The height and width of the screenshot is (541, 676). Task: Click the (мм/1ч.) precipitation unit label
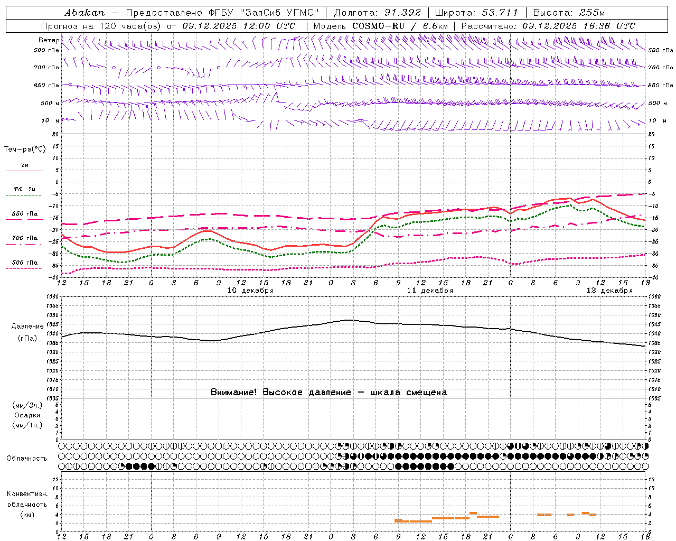(x=27, y=425)
